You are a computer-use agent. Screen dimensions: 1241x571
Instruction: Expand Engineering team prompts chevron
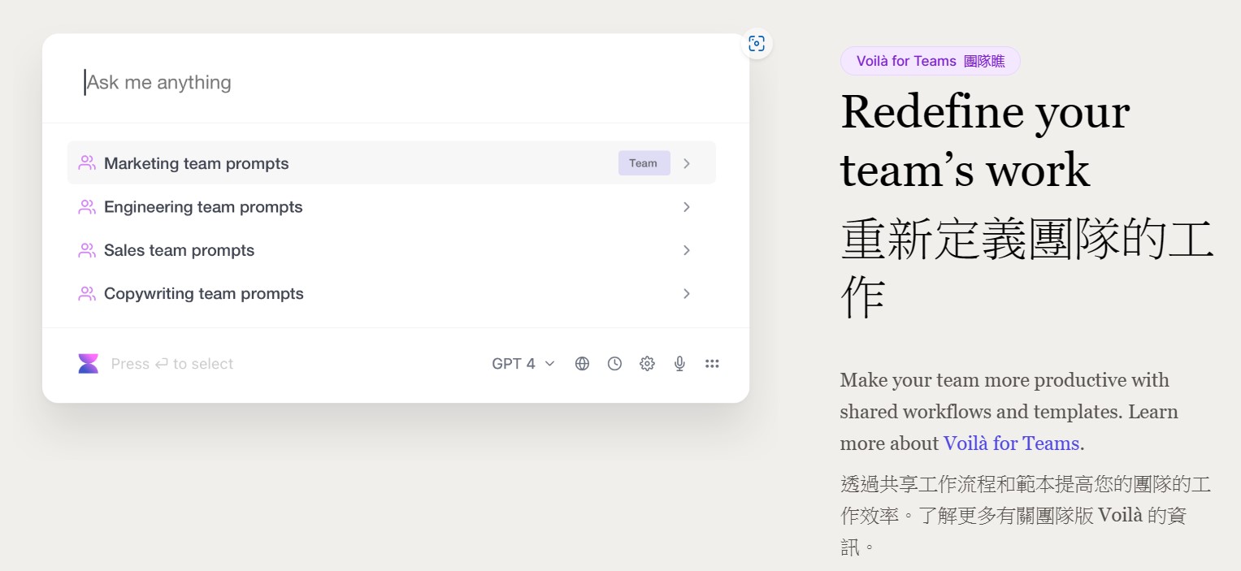[x=687, y=207]
